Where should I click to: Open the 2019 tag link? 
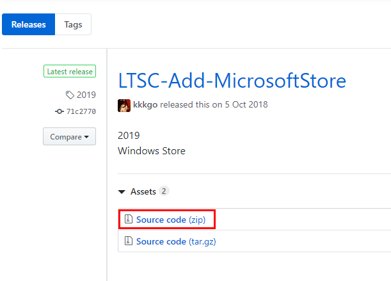86,95
